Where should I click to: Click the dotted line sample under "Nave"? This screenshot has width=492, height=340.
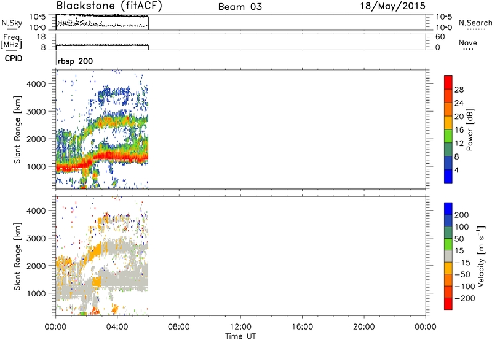(x=468, y=49)
